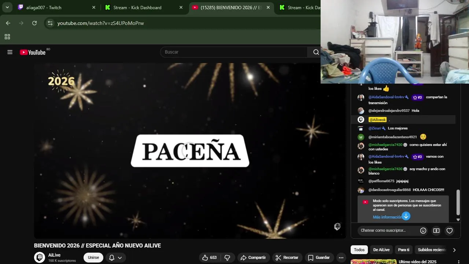Open the tab search dropdown arrow
469x264 pixels.
click(7, 7)
